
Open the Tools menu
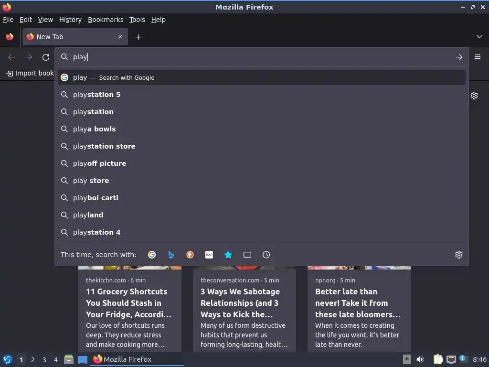137,20
